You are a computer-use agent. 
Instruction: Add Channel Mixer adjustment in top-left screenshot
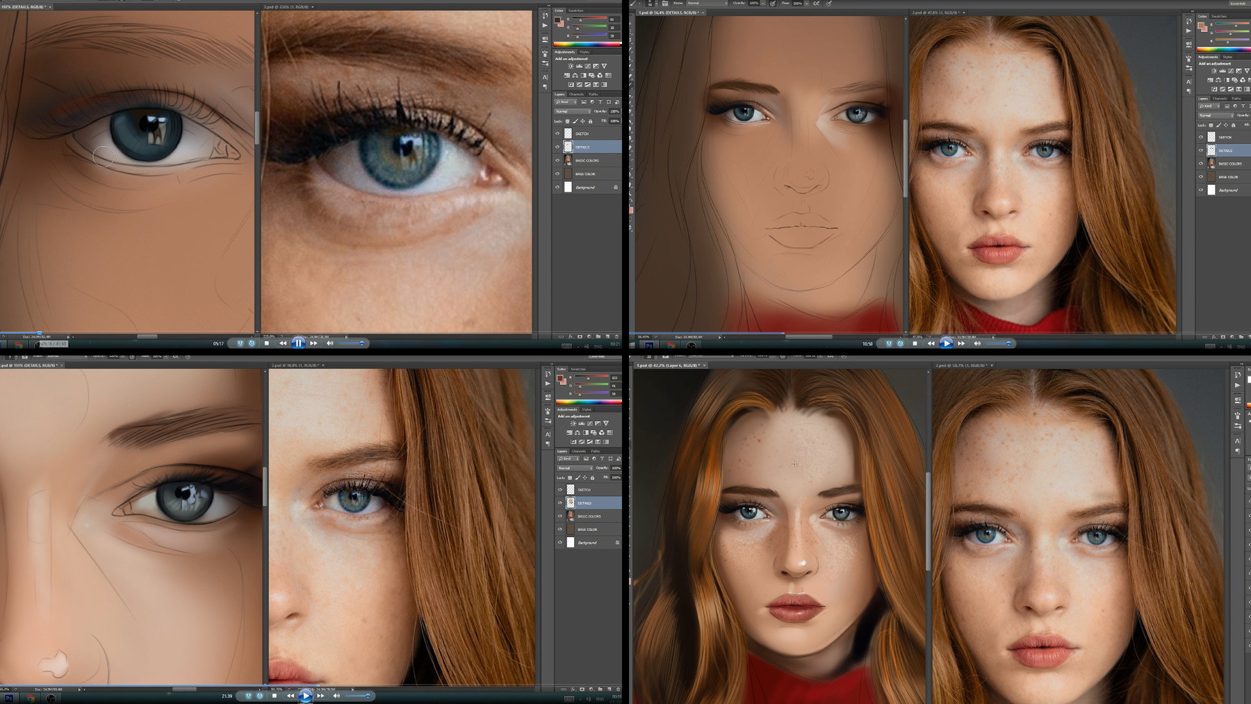pyautogui.click(x=600, y=75)
